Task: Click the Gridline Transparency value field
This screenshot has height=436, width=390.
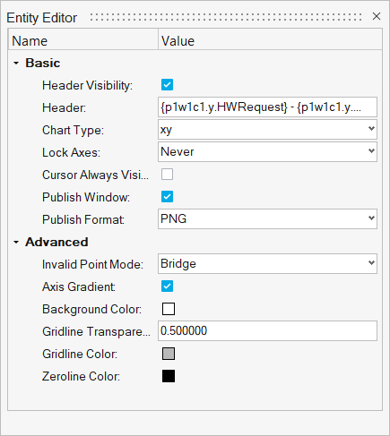Action: click(x=267, y=331)
